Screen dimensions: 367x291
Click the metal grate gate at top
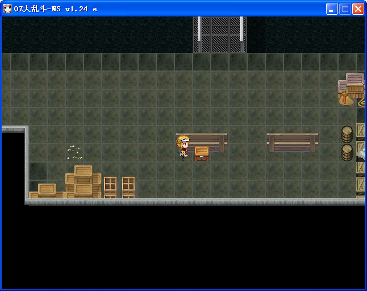click(219, 35)
